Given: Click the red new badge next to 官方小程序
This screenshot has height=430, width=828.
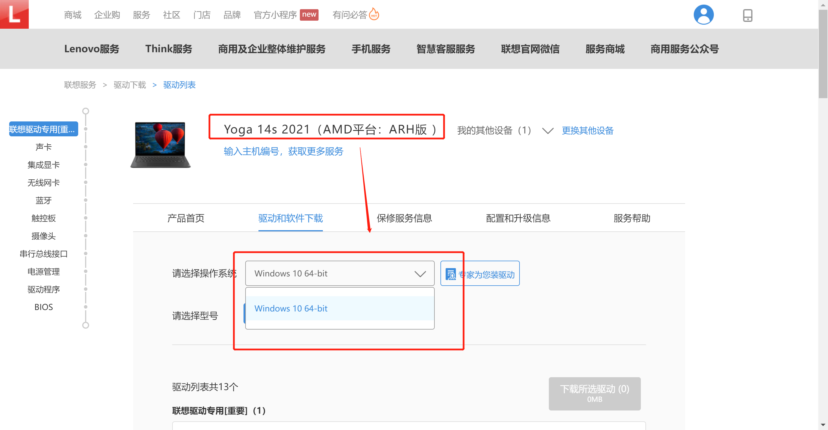Looking at the screenshot, I should 309,14.
